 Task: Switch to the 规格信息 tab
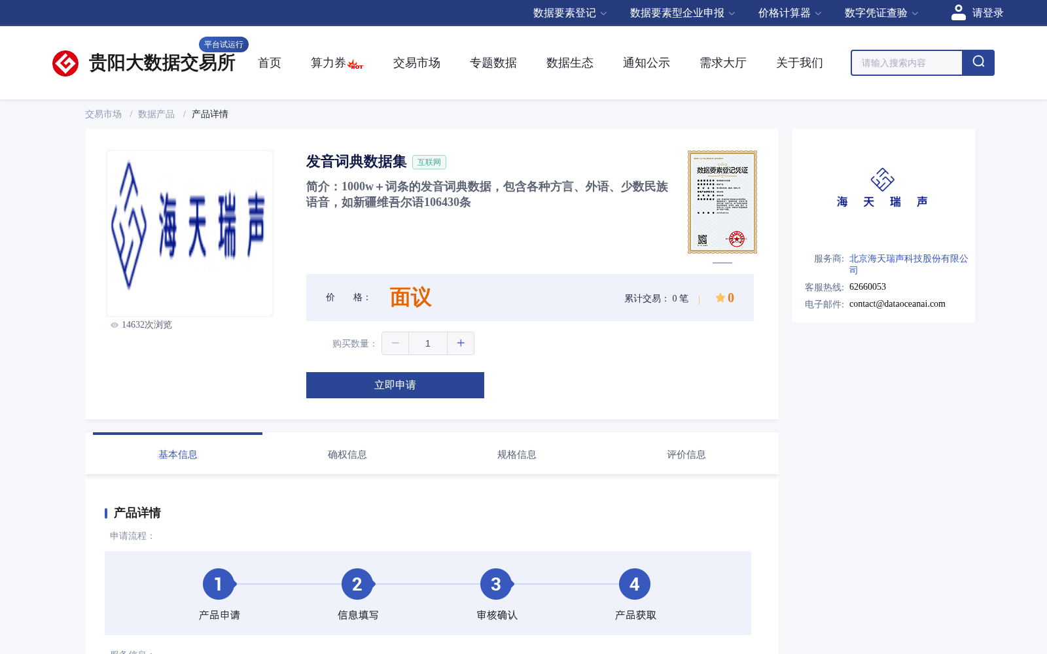coord(516,454)
